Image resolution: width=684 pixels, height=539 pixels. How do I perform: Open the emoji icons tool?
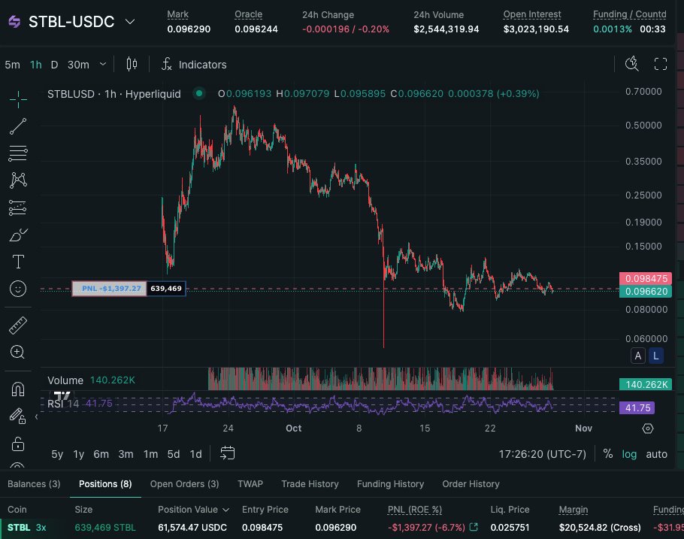tap(18, 289)
